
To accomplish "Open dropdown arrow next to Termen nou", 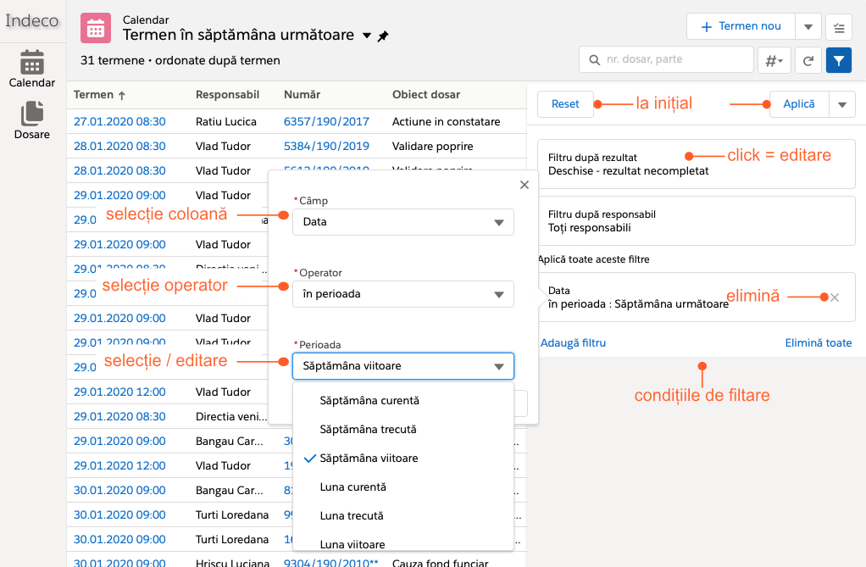I will click(x=808, y=27).
